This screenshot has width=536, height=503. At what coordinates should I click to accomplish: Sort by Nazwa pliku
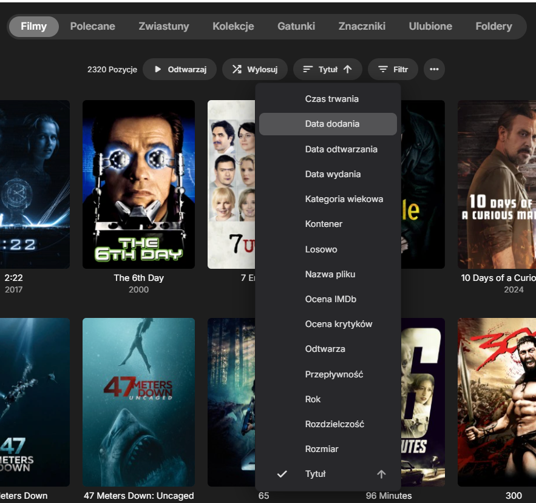328,274
